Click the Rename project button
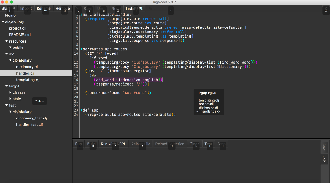The width and height of the screenshot is (330, 183). click(44, 8)
